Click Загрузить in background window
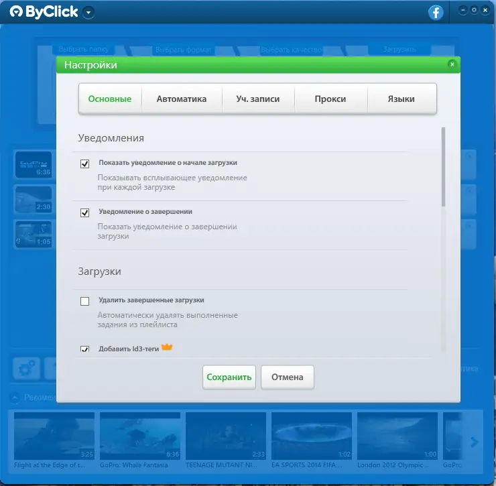The image size is (496, 486). point(399,50)
